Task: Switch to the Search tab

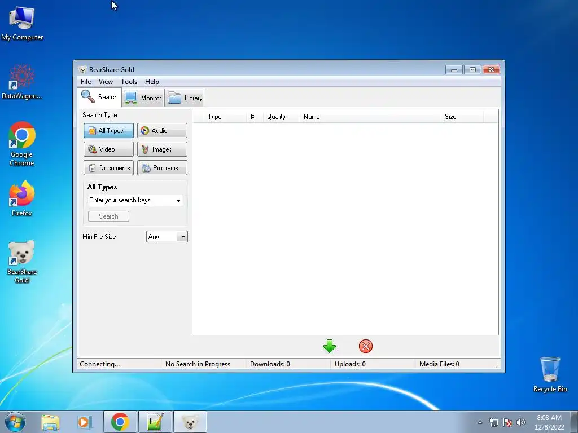Action: 99,97
